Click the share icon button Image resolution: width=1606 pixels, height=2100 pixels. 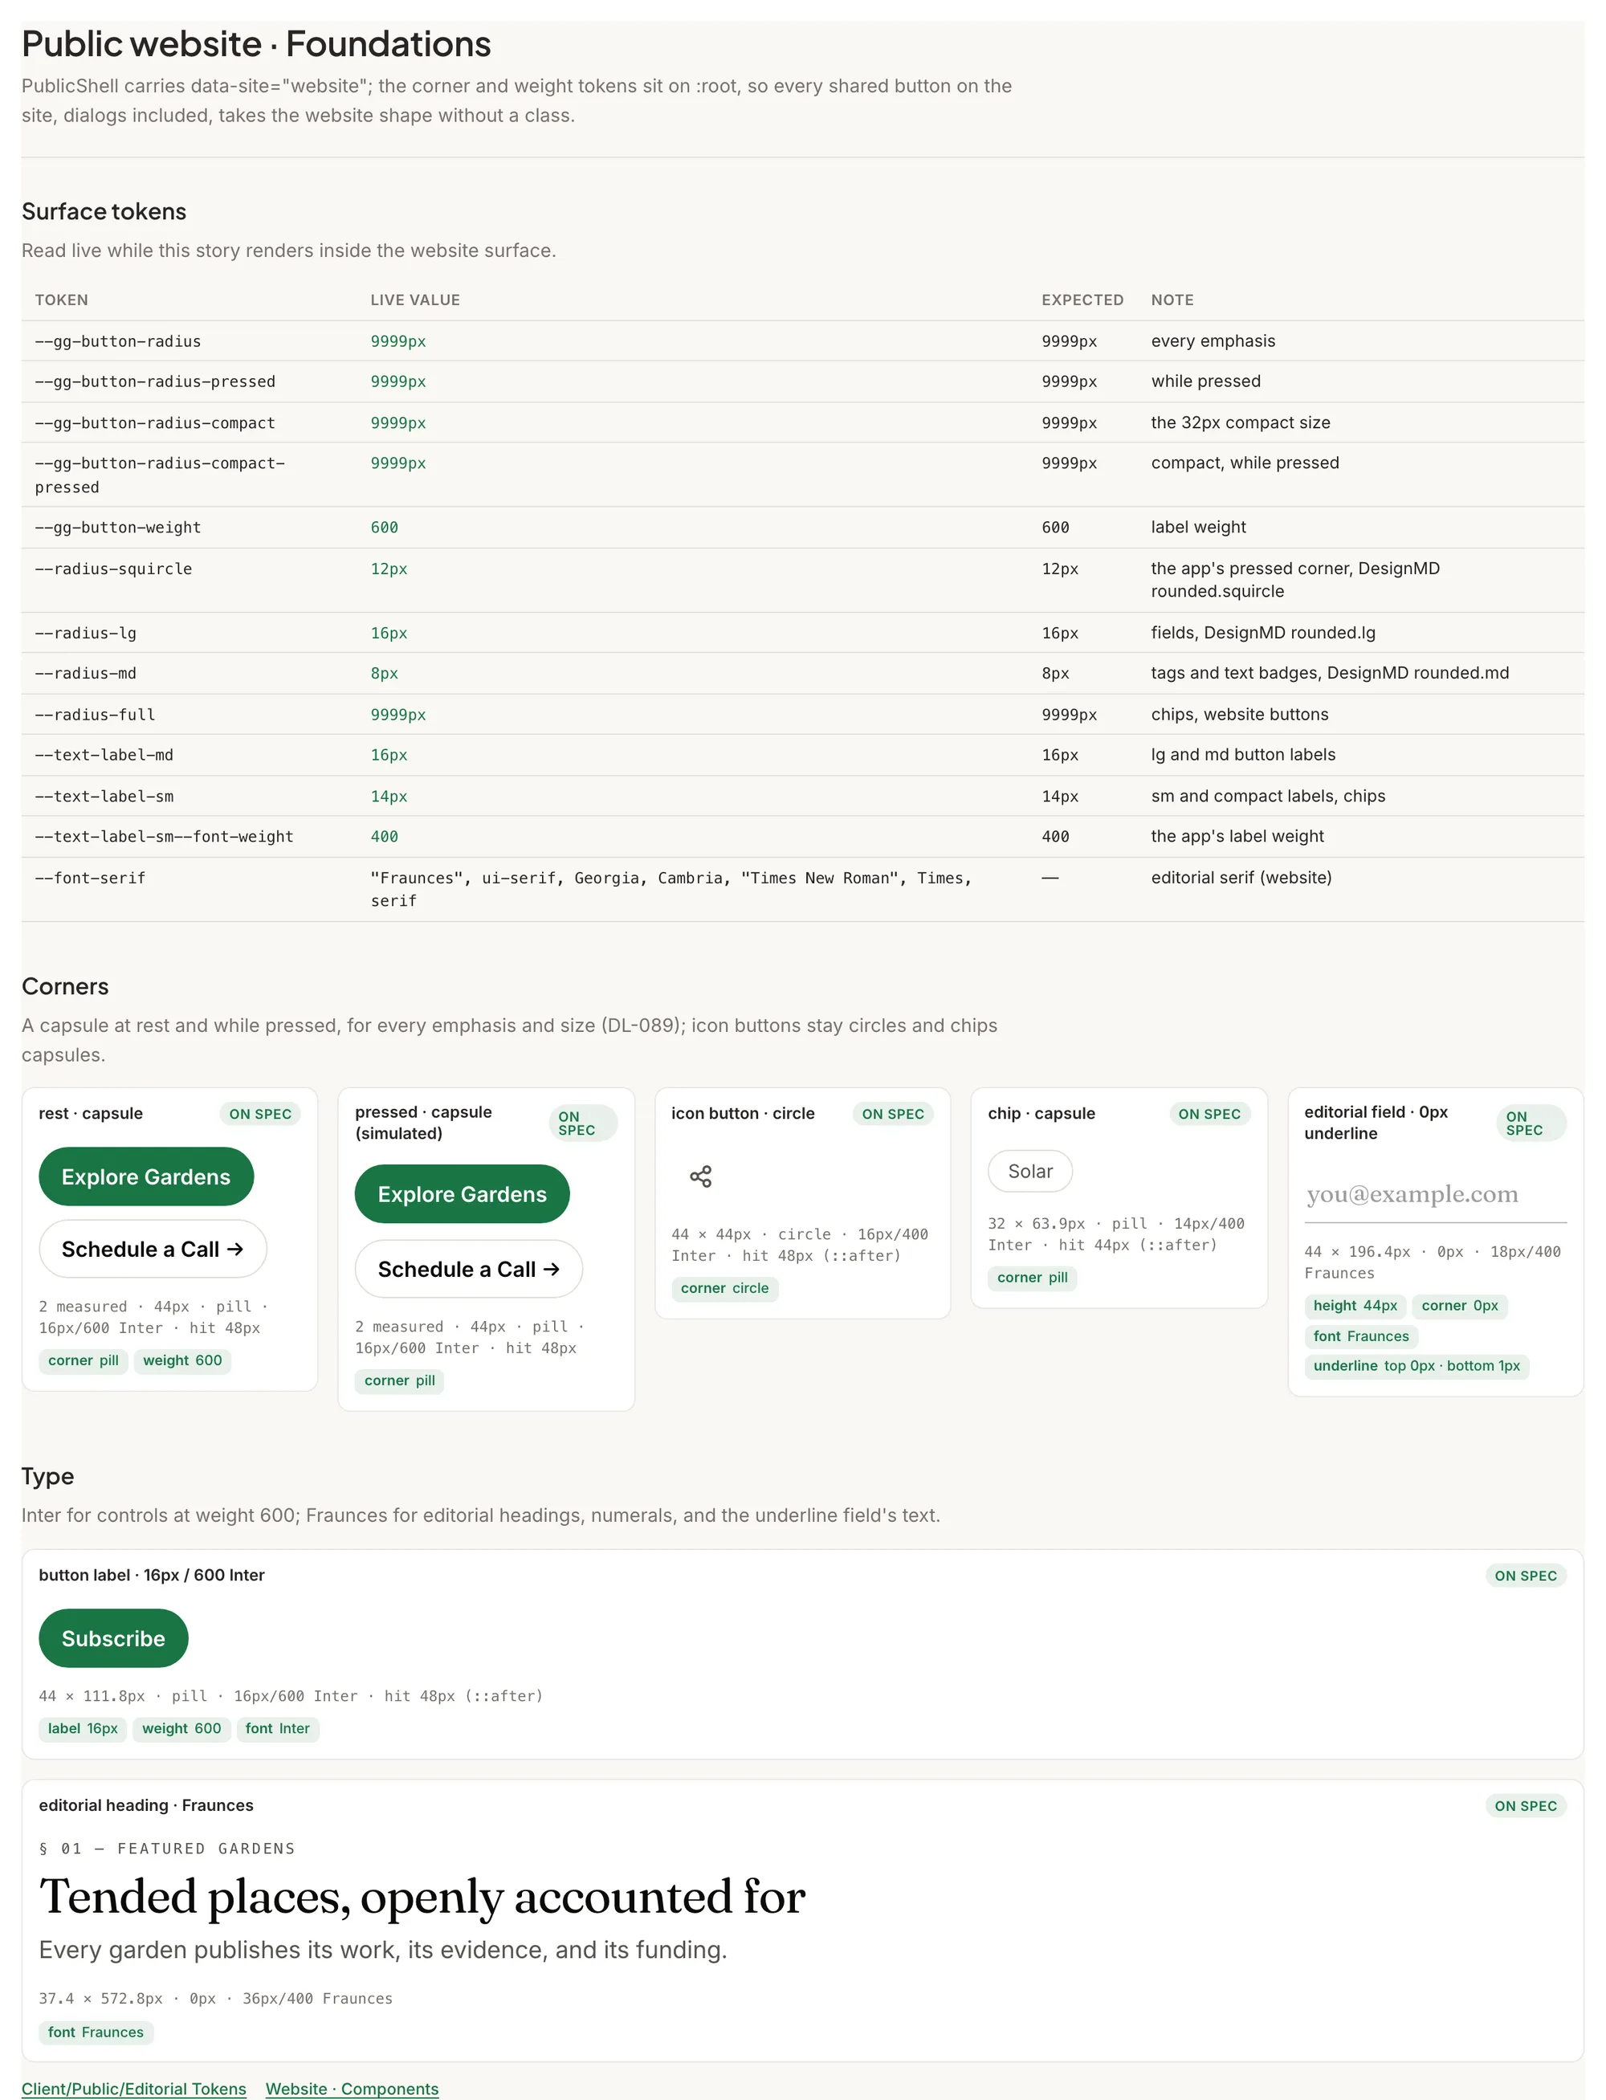(701, 1176)
